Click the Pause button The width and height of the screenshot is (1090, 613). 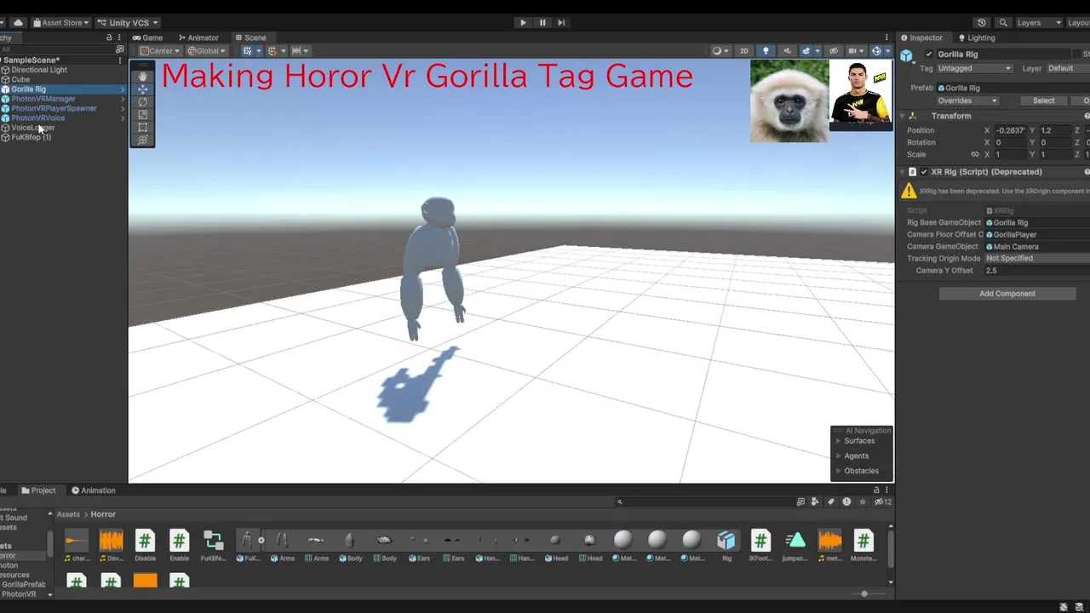click(542, 23)
